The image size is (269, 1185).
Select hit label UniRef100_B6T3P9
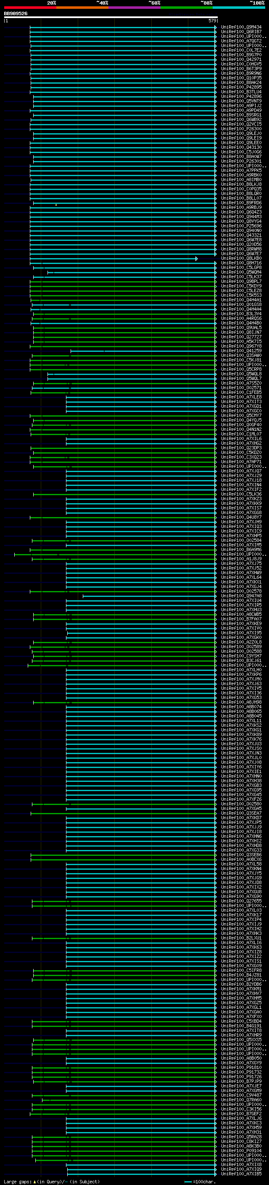tap(241, 69)
